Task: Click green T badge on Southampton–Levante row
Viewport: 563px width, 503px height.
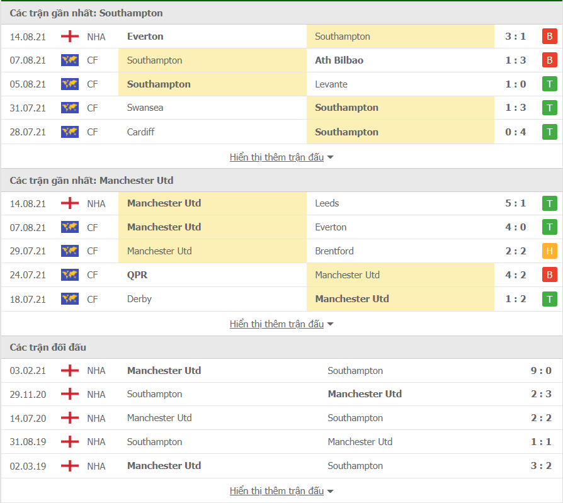Action: click(x=549, y=84)
